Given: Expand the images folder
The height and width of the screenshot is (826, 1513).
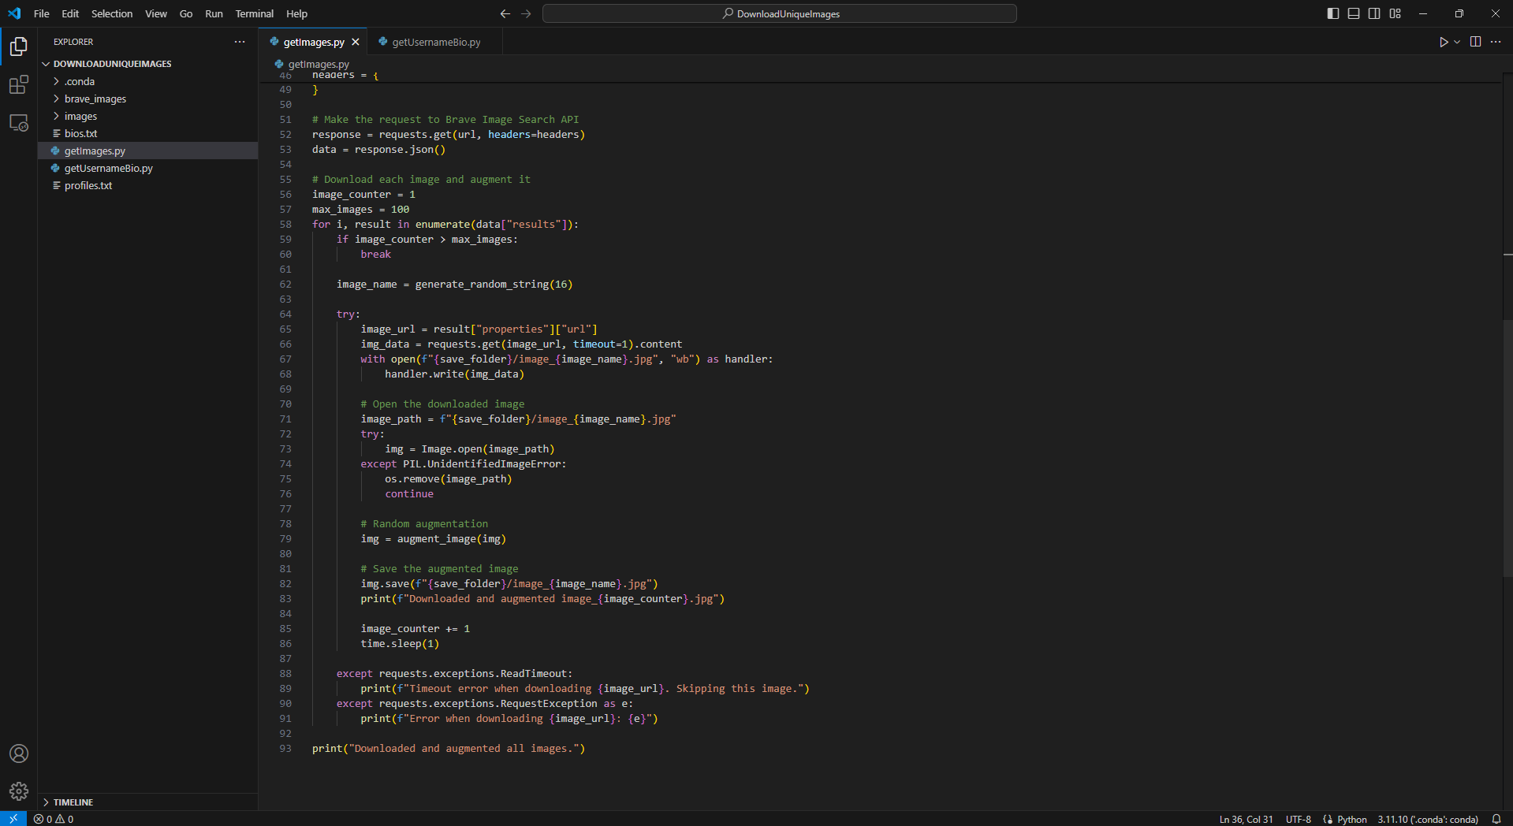Looking at the screenshot, I should [148, 116].
